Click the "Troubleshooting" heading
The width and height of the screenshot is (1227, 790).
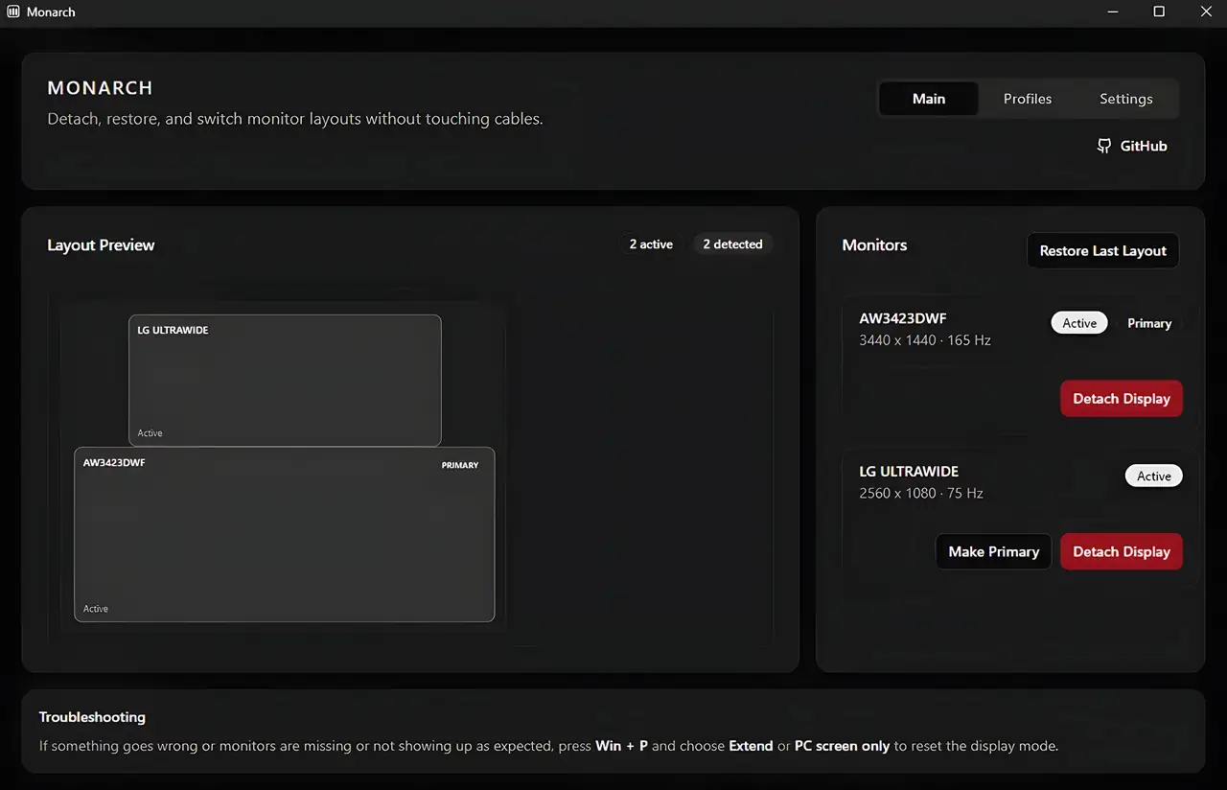coord(92,717)
